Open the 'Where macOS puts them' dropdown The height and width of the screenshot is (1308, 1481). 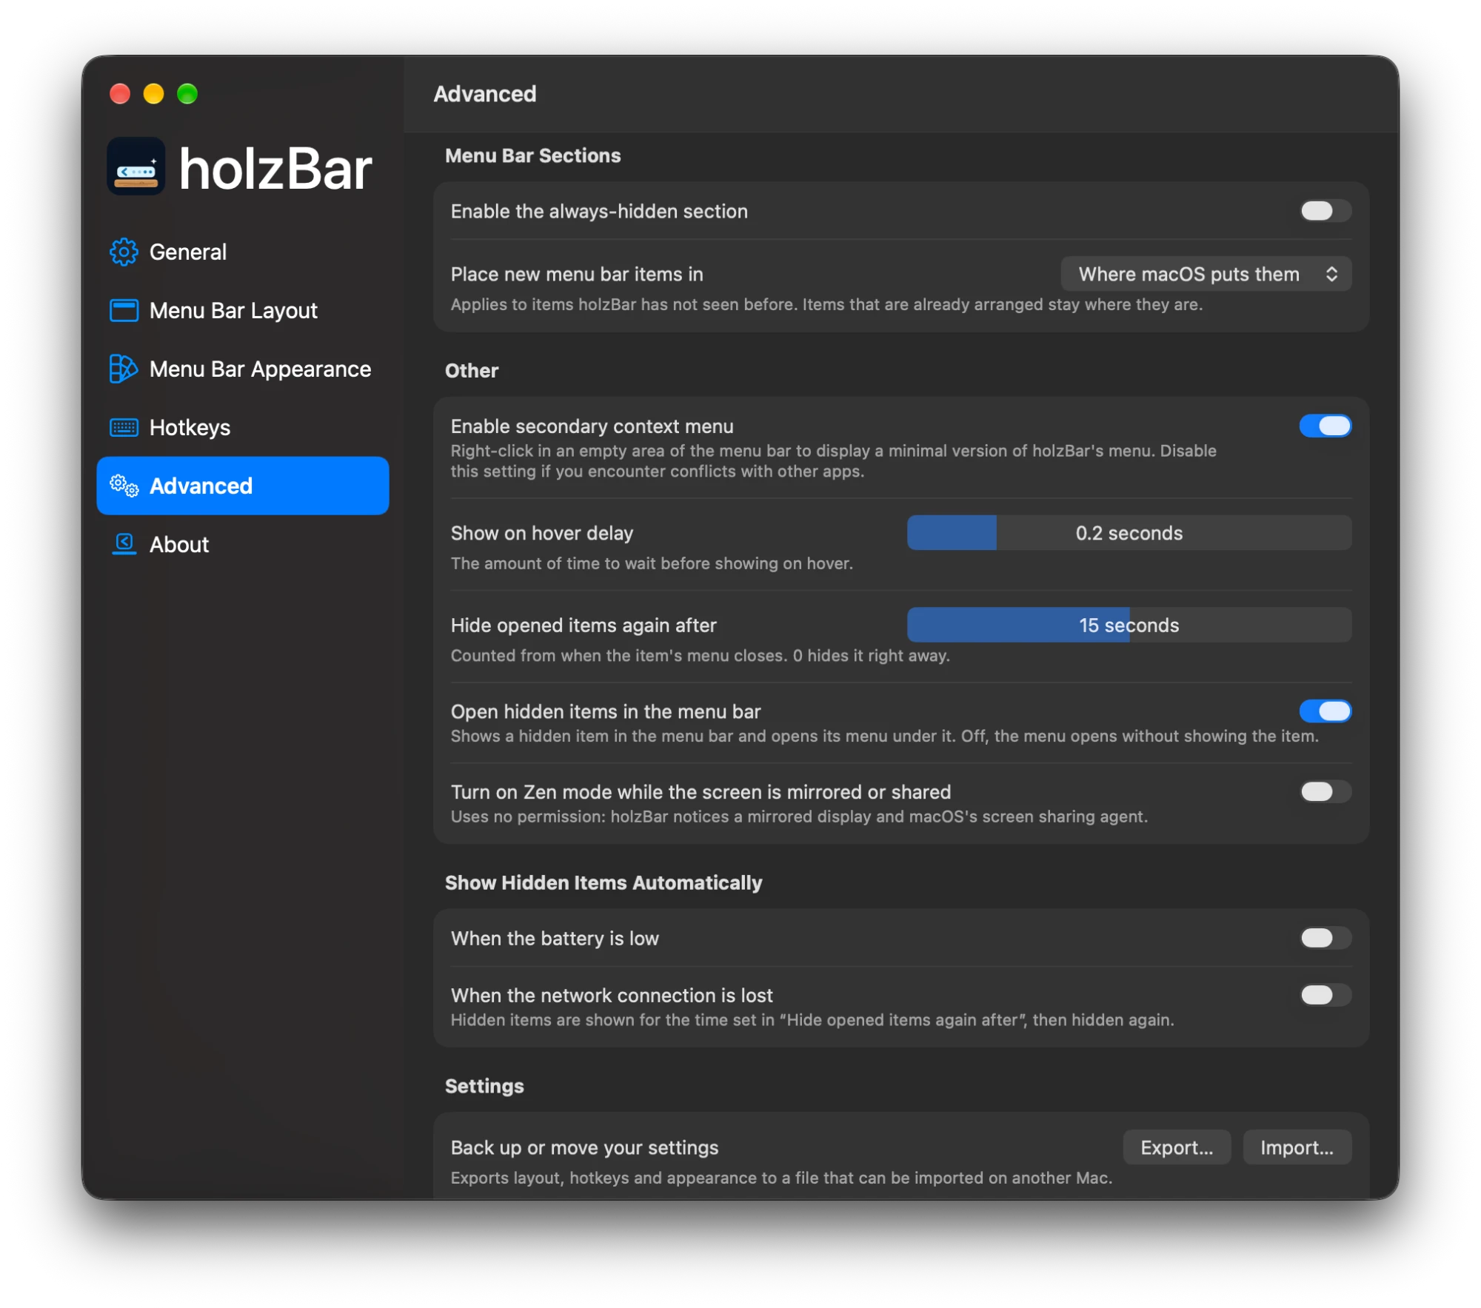point(1206,275)
